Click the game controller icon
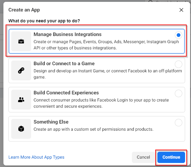 pos(21,70)
